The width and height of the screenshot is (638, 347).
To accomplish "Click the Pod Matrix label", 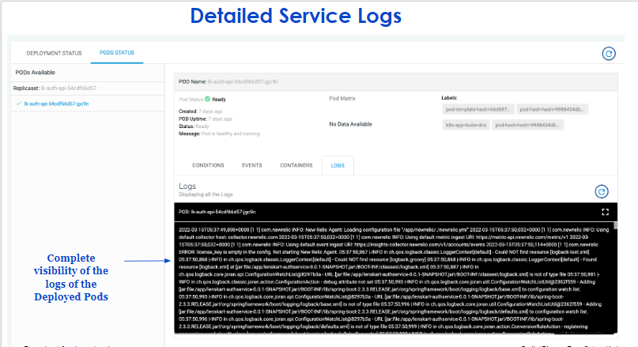I will click(342, 99).
